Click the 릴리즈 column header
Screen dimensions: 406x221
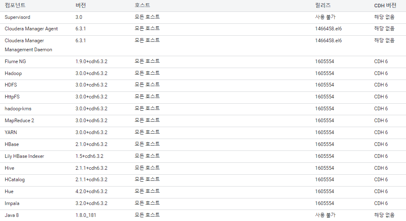tap(323, 5)
